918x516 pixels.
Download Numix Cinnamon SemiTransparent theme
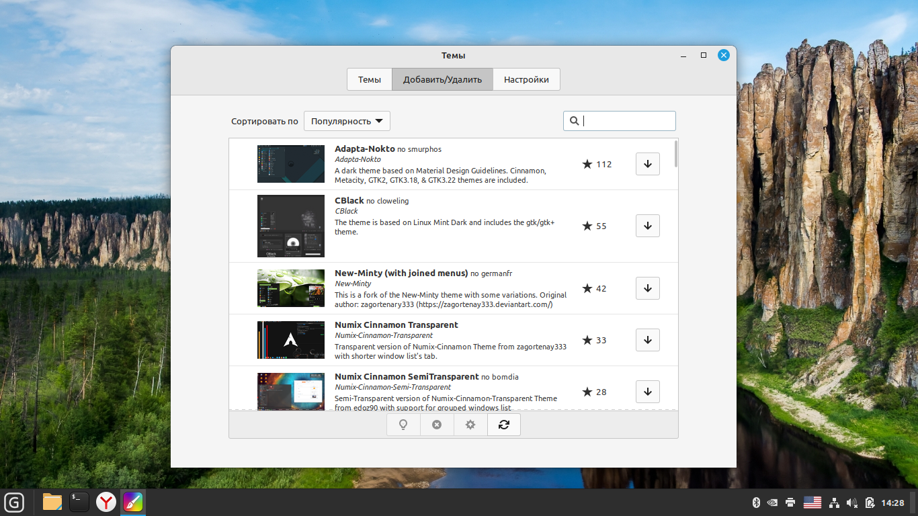click(x=647, y=392)
